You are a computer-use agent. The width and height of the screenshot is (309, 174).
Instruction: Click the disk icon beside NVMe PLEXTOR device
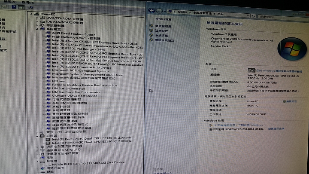(x=48, y=165)
